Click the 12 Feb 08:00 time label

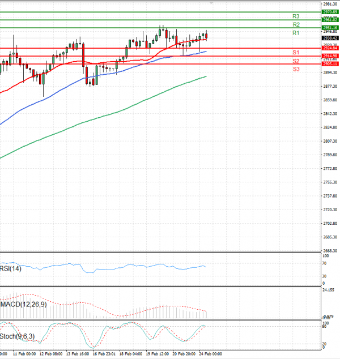coord(51,354)
